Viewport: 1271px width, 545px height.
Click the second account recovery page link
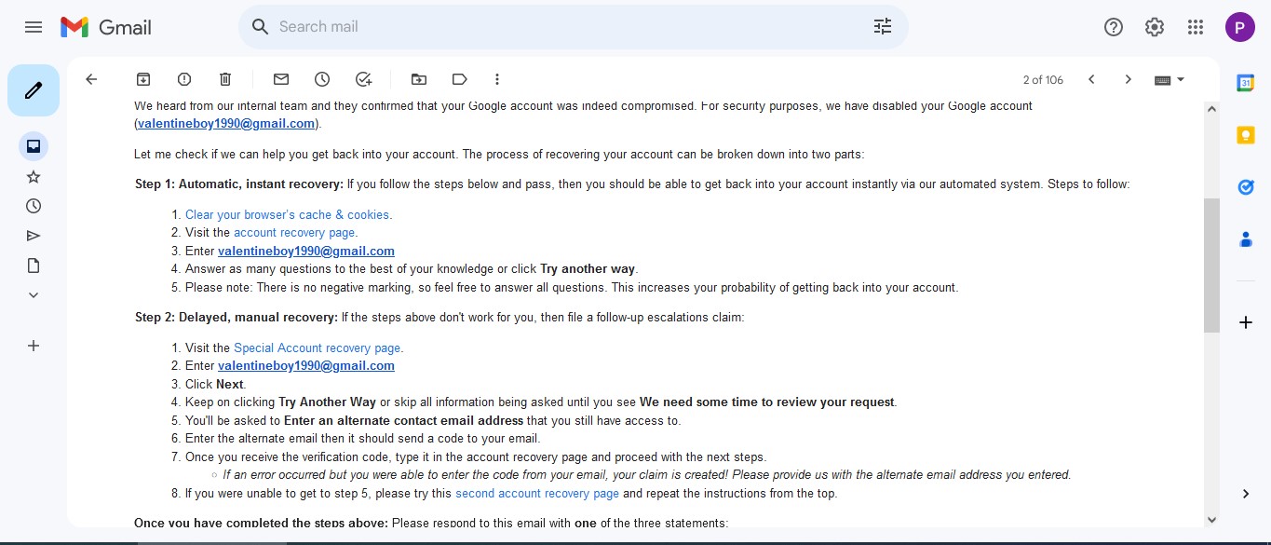(x=536, y=494)
